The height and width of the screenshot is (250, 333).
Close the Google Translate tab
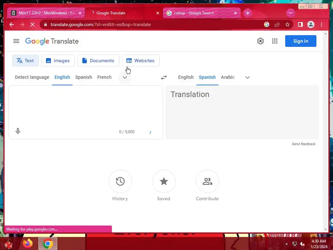158,13
